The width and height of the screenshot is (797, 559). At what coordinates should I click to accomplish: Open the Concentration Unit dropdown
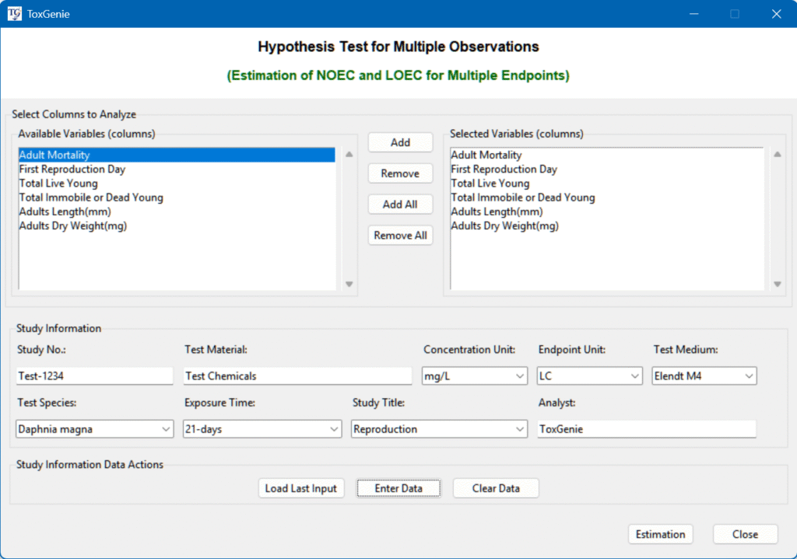pos(474,376)
